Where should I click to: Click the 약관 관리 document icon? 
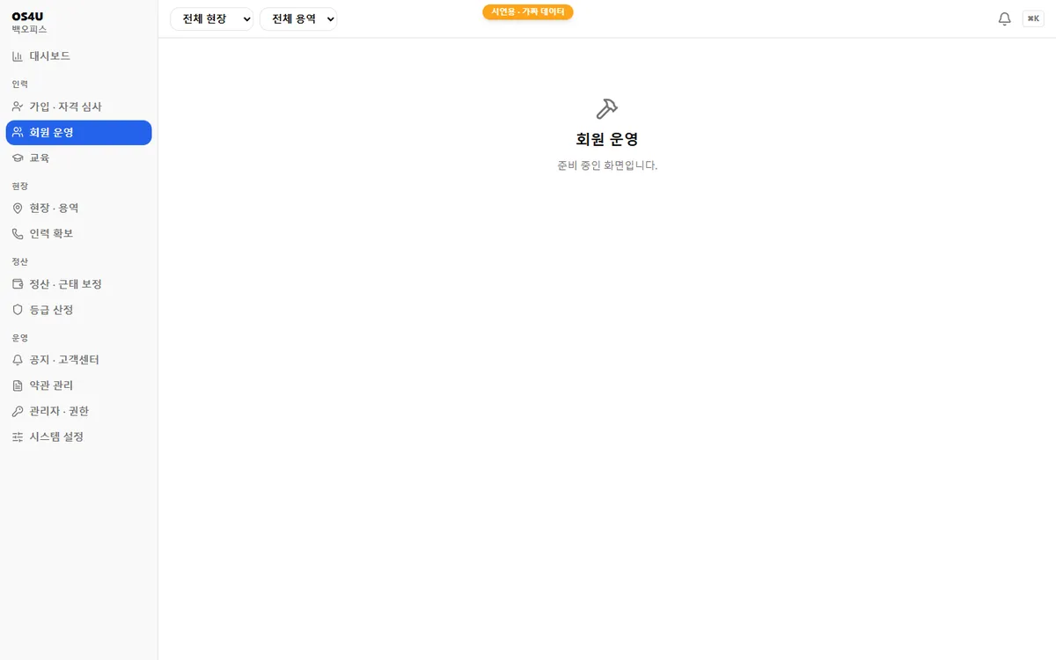(18, 385)
